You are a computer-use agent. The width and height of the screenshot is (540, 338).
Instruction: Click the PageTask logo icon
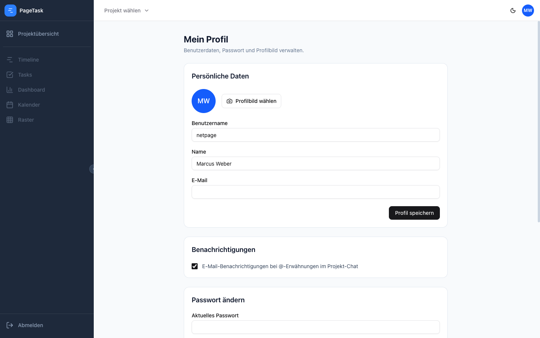click(x=10, y=11)
